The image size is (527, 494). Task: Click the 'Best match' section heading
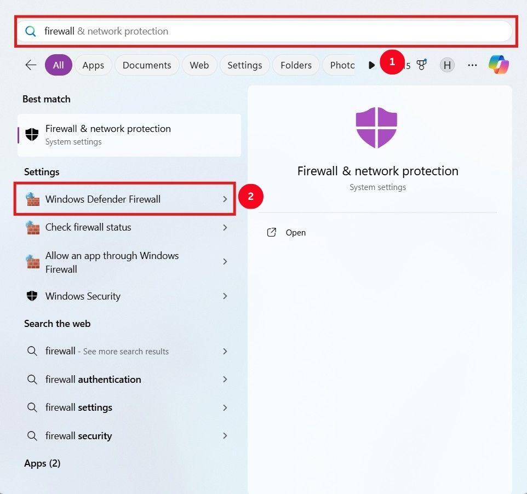point(47,99)
